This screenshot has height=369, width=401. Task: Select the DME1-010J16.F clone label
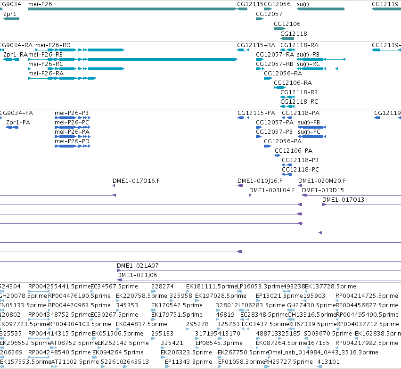point(260,181)
